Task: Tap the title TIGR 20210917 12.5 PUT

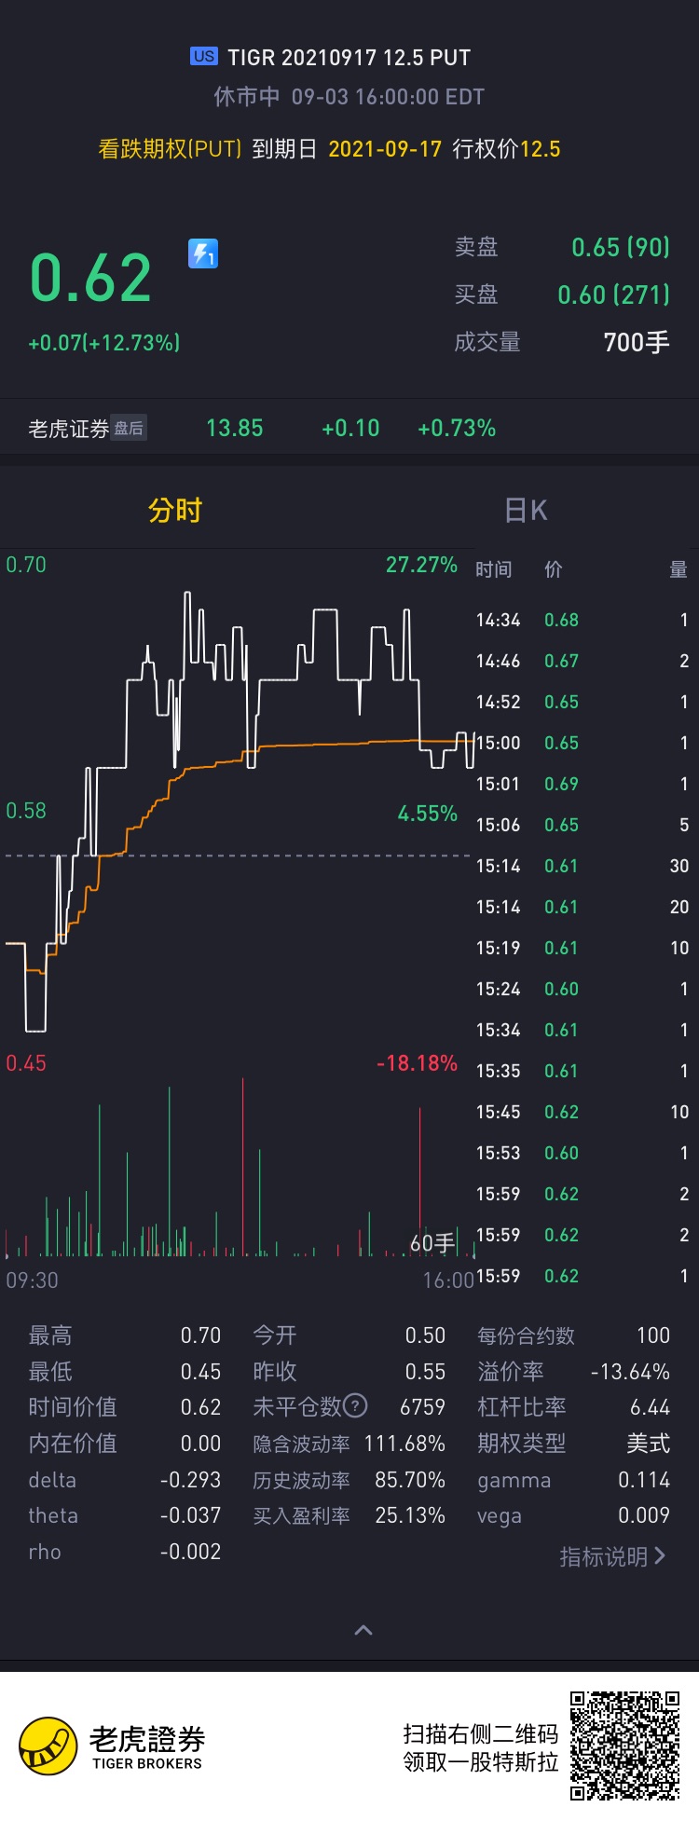Action: (349, 57)
